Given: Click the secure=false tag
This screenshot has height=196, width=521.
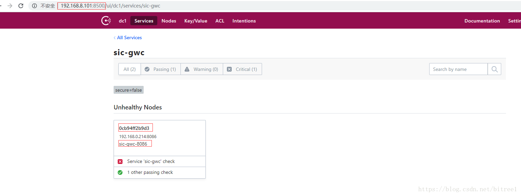Looking at the screenshot, I should 129,90.
